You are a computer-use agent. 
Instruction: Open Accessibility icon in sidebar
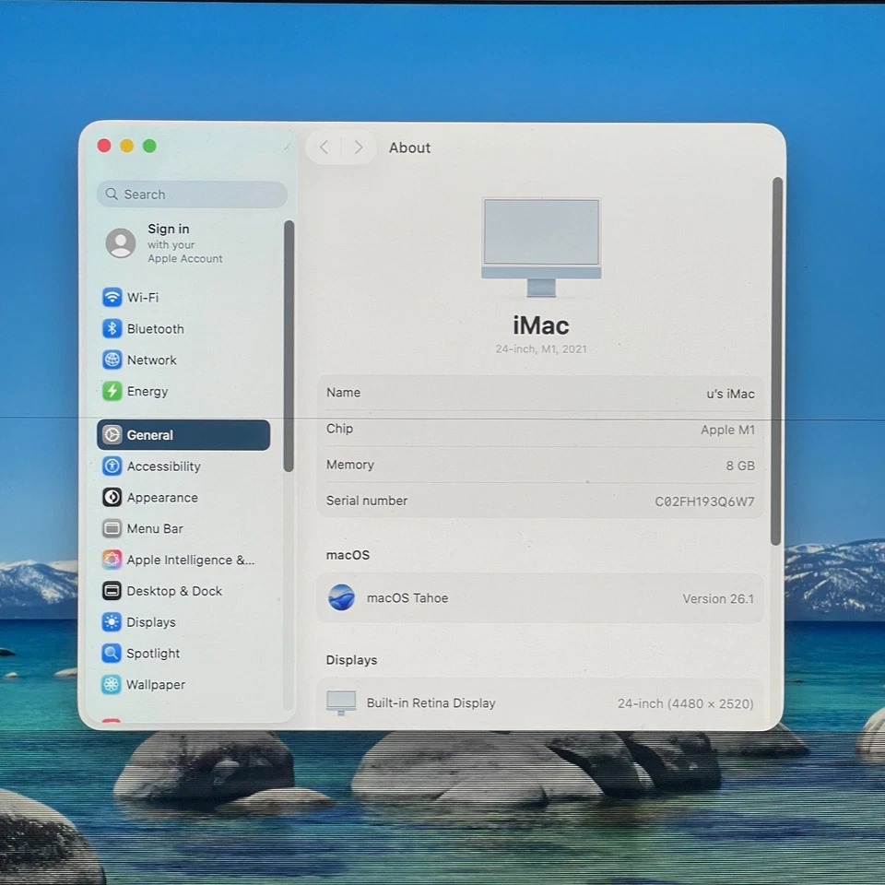[x=112, y=466]
